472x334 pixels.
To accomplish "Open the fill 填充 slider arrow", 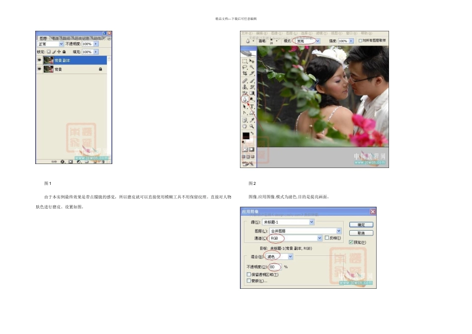I will 96,52.
